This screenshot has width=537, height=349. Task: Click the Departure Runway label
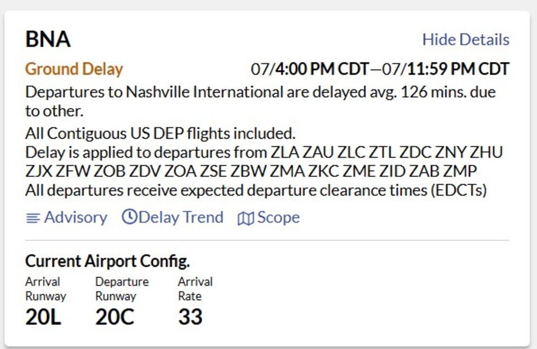122,289
